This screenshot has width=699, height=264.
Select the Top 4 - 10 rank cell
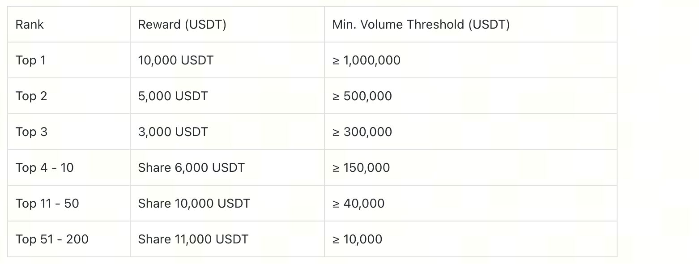pos(45,168)
